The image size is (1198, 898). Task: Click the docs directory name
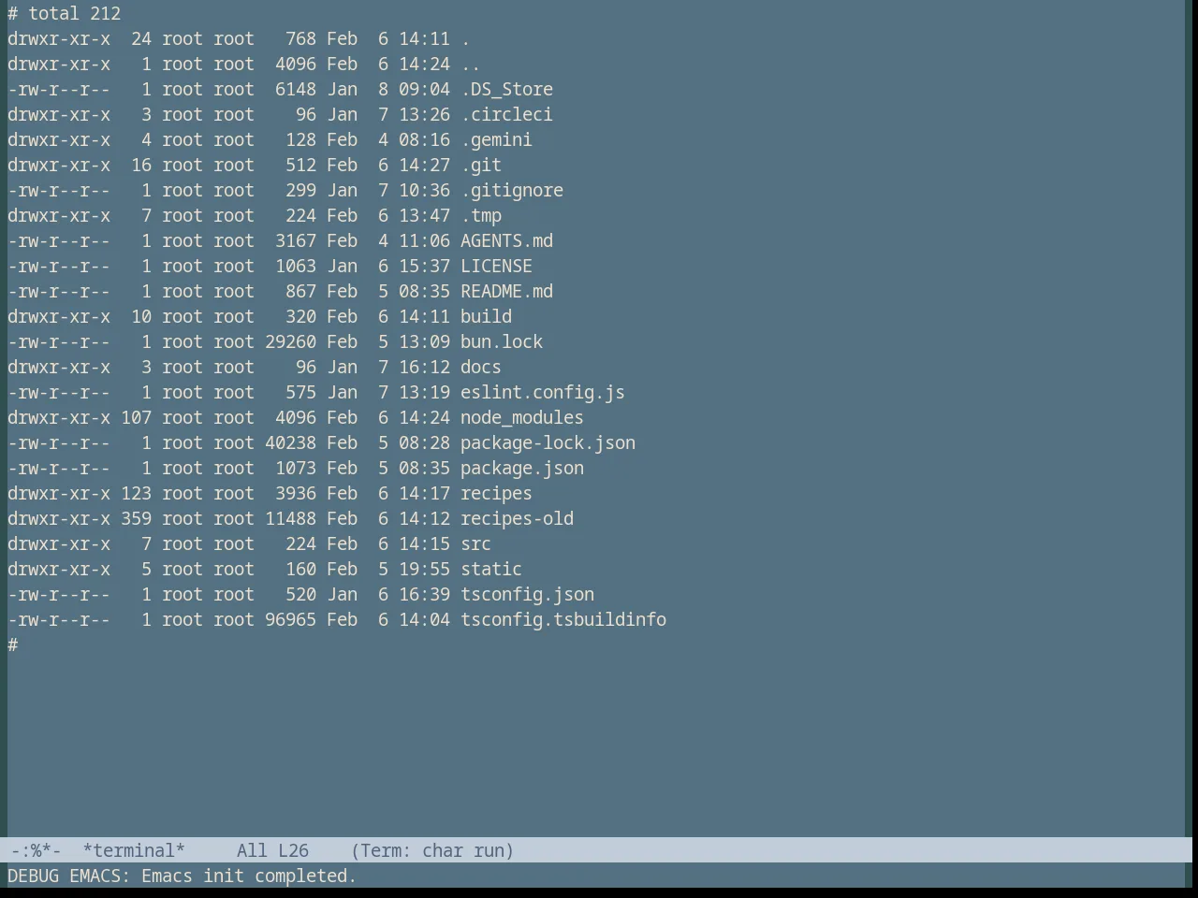[481, 368]
